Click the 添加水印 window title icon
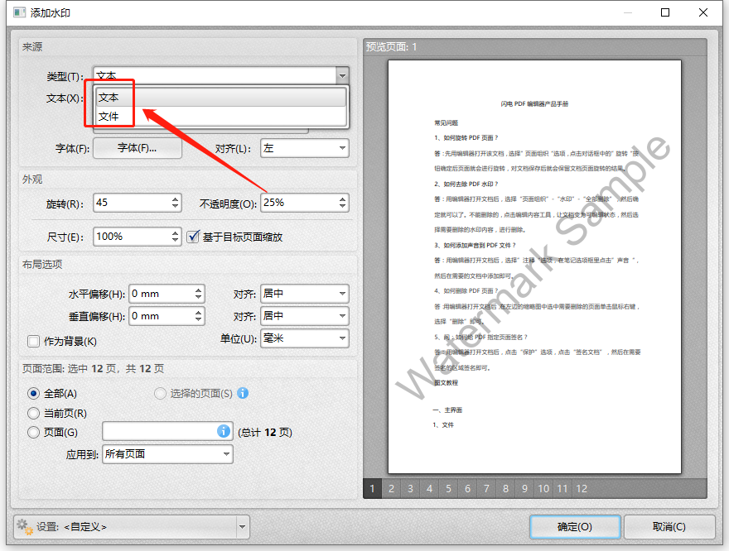The height and width of the screenshot is (551, 729). coord(20,12)
